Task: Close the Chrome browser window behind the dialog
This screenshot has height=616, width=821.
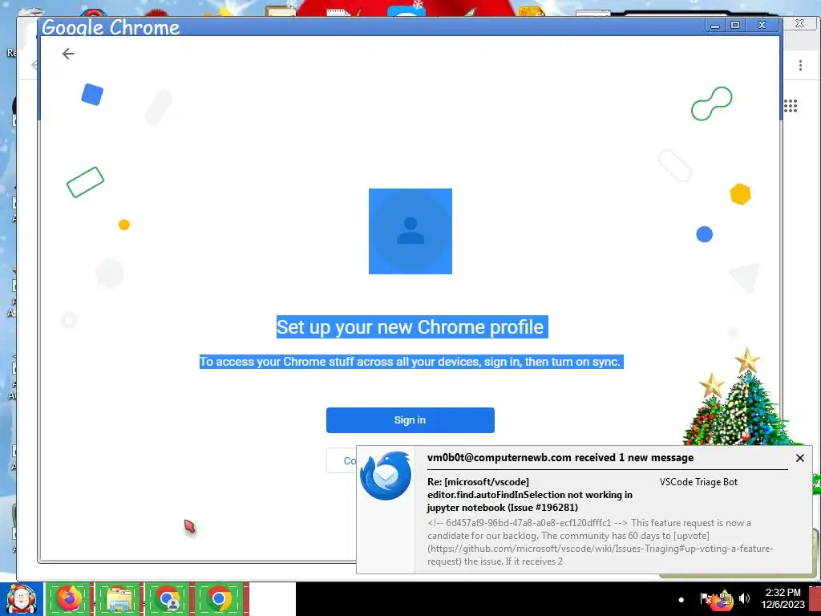Action: pyautogui.click(x=799, y=23)
